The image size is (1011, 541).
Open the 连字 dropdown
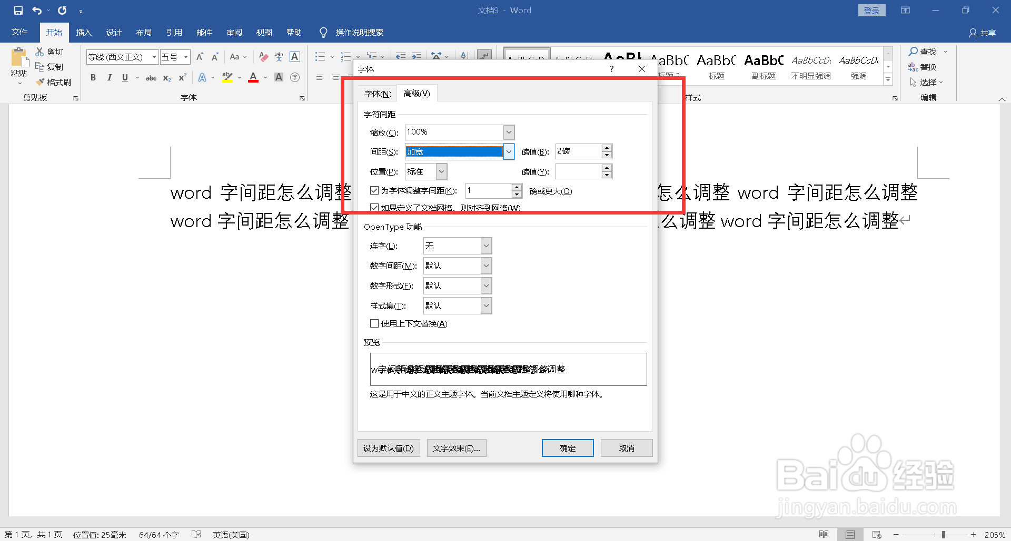486,246
